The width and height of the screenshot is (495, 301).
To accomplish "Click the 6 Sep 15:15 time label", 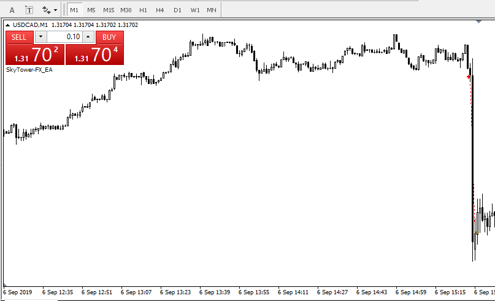I will click(x=450, y=292).
